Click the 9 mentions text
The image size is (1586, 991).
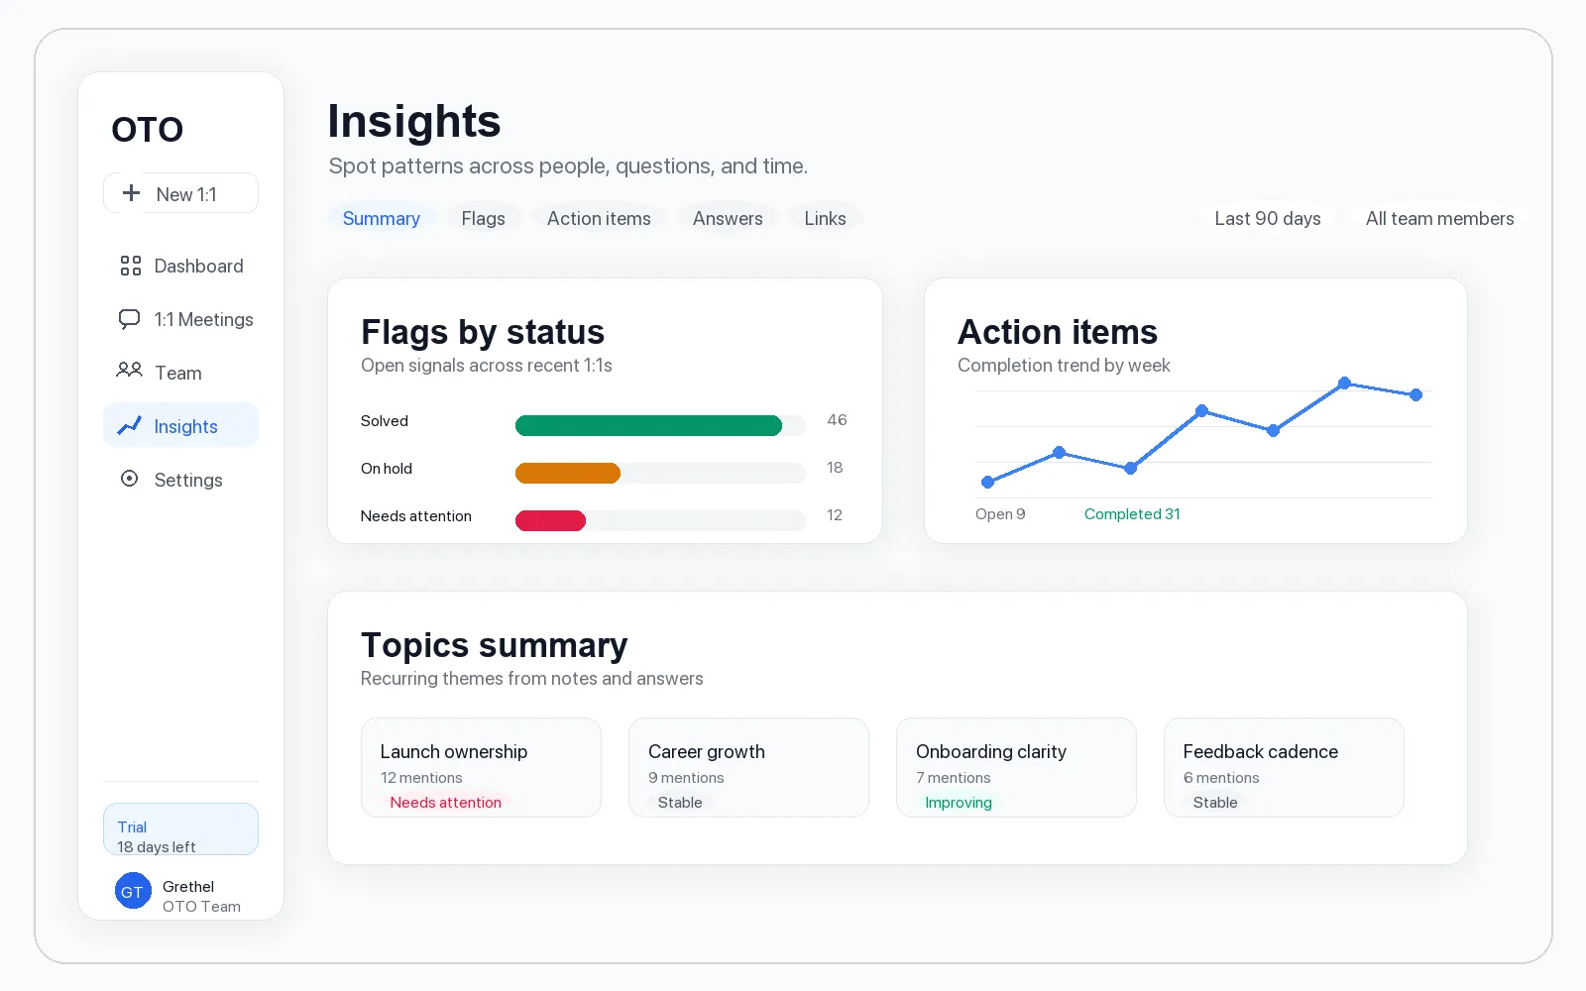point(686,778)
